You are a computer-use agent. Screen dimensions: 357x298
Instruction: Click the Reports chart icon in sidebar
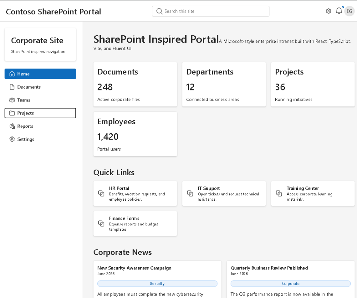12,126
